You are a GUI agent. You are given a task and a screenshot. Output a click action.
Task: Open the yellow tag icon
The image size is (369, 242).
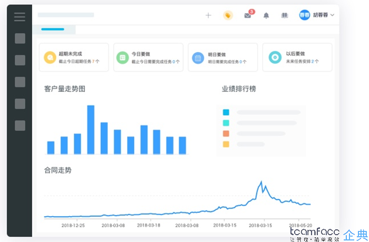(x=228, y=15)
